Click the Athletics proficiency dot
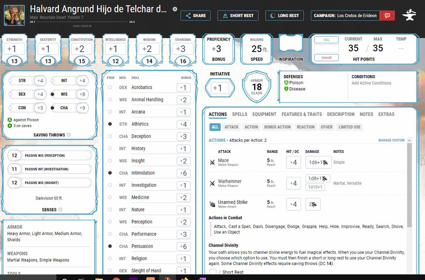 tap(110, 124)
